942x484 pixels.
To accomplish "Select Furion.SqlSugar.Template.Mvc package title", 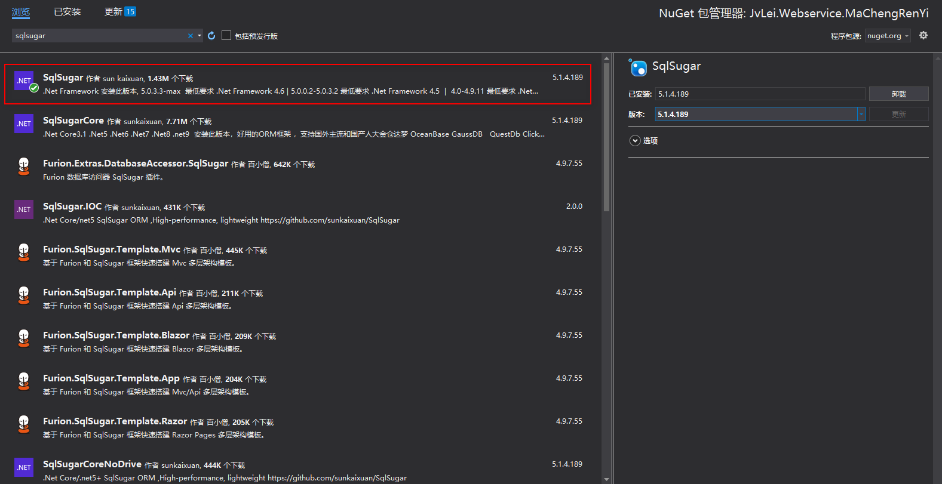I will 112,249.
